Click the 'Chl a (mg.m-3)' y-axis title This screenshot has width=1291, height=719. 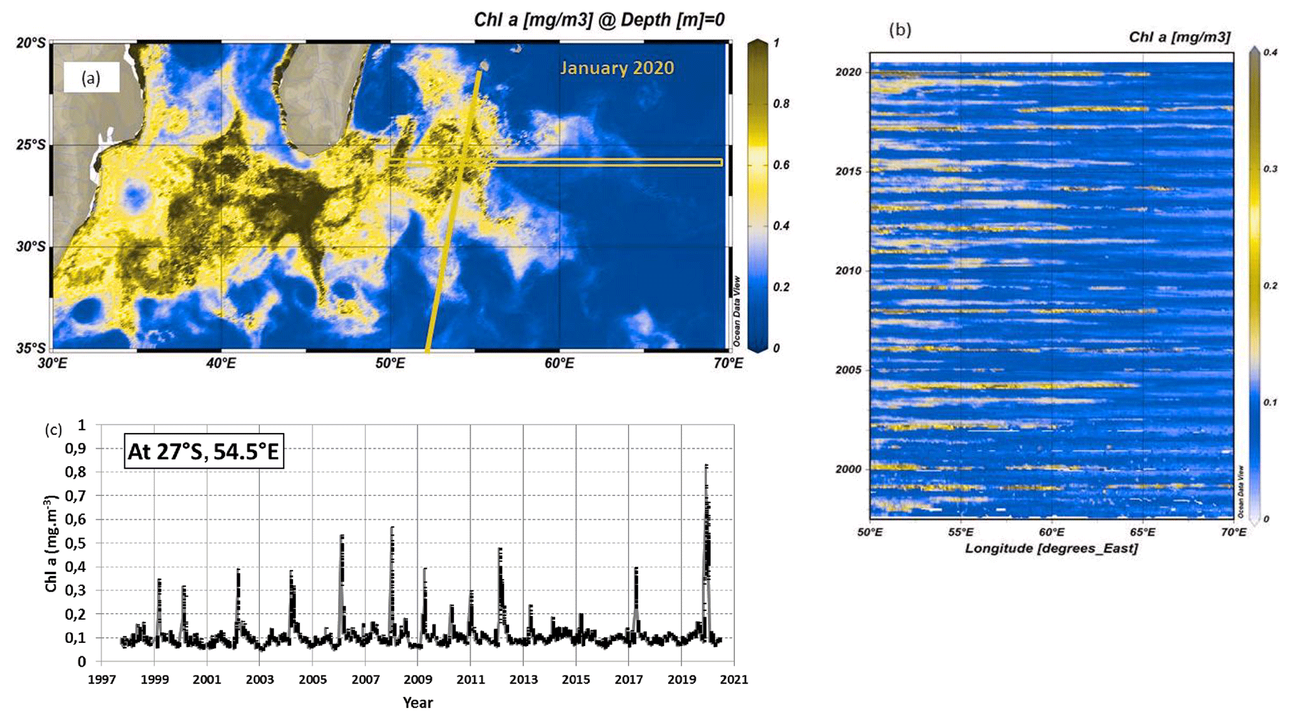(x=51, y=543)
